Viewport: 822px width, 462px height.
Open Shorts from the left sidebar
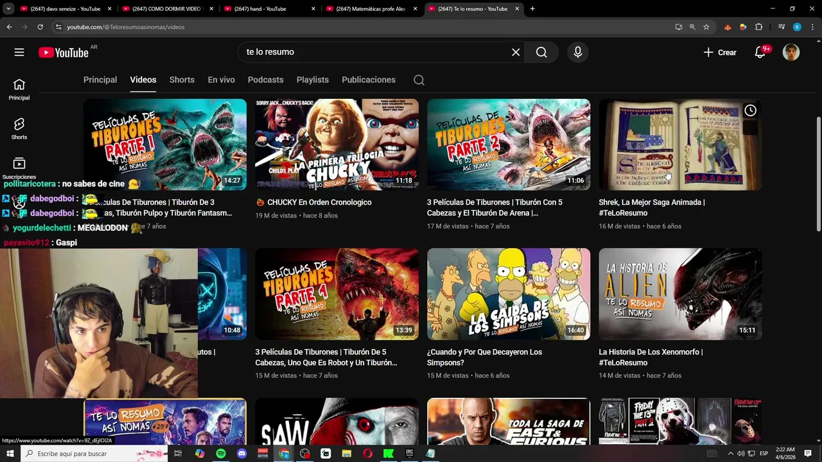coord(19,129)
